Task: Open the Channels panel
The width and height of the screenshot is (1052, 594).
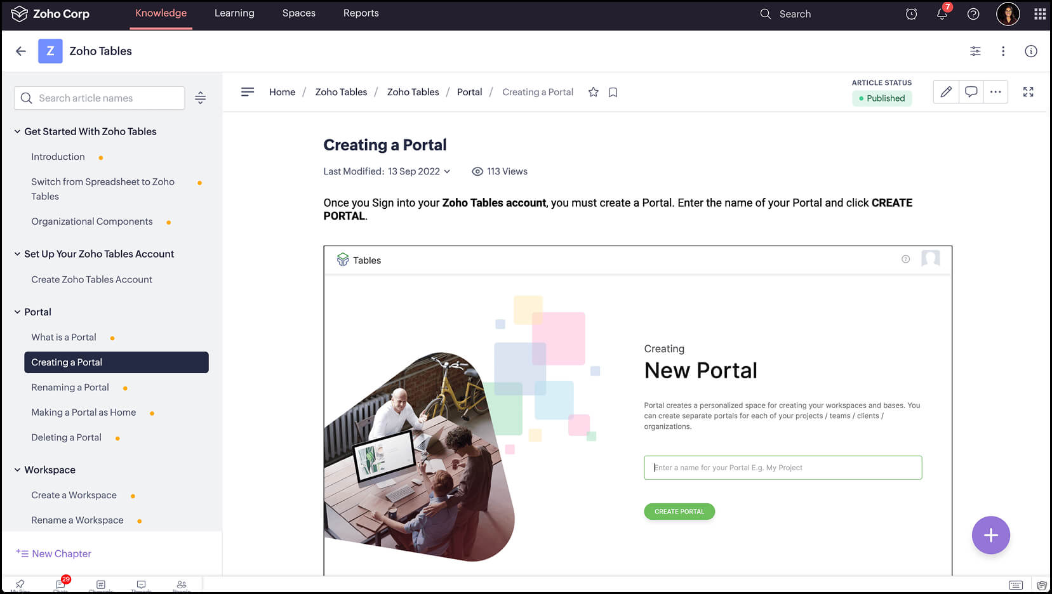Action: (x=100, y=584)
